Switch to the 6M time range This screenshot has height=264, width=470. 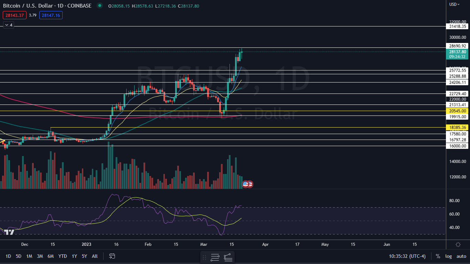51,256
